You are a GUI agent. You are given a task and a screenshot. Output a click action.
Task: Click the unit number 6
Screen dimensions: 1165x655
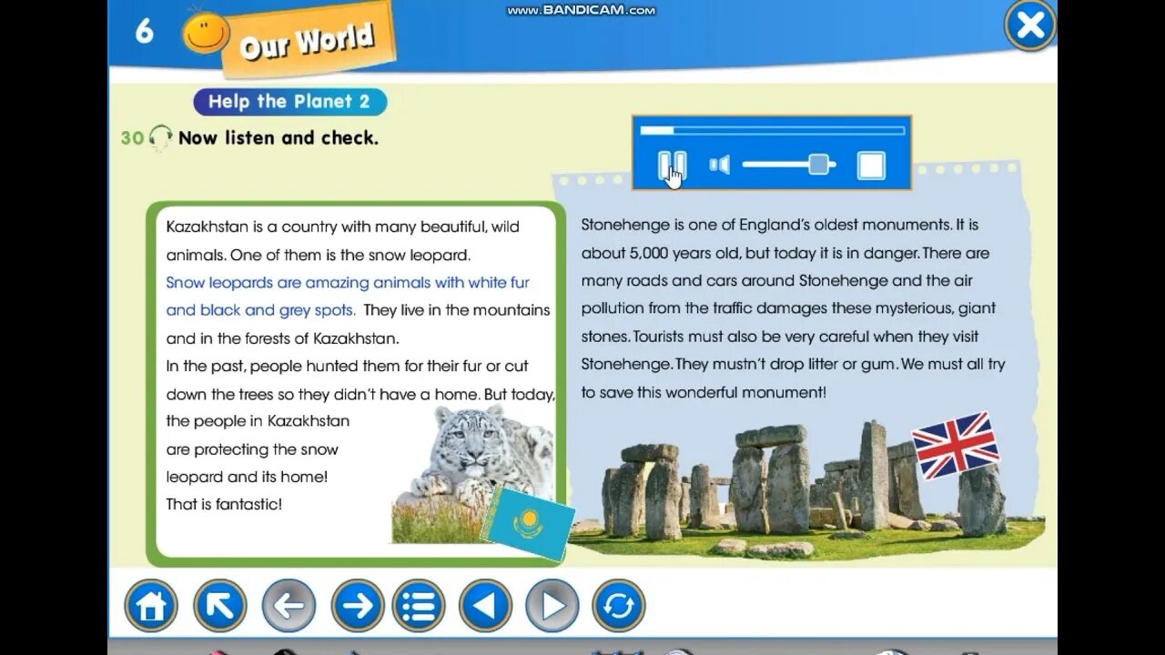[145, 31]
